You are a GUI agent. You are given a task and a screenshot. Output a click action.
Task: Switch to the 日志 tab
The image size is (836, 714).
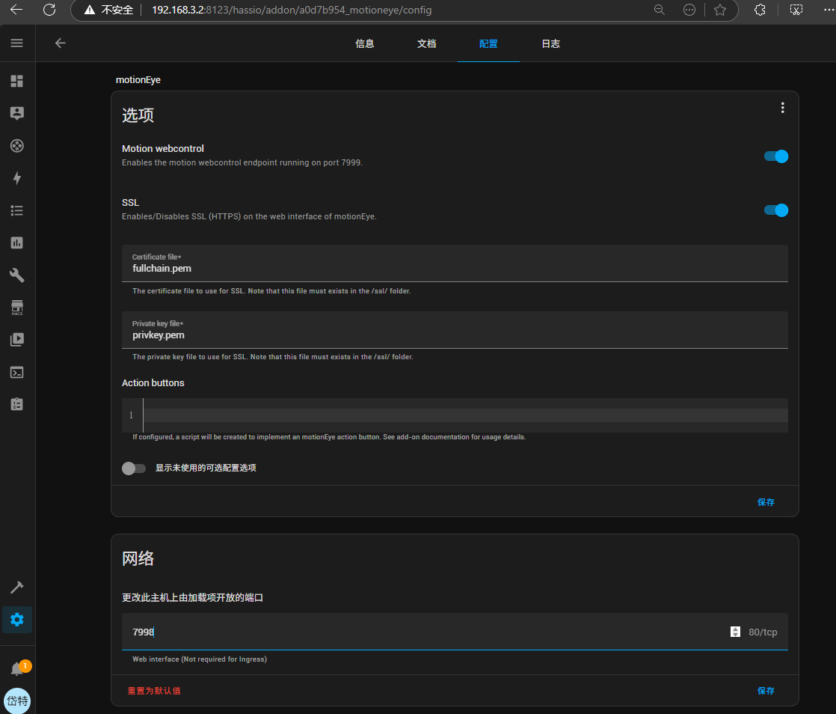pyautogui.click(x=550, y=44)
